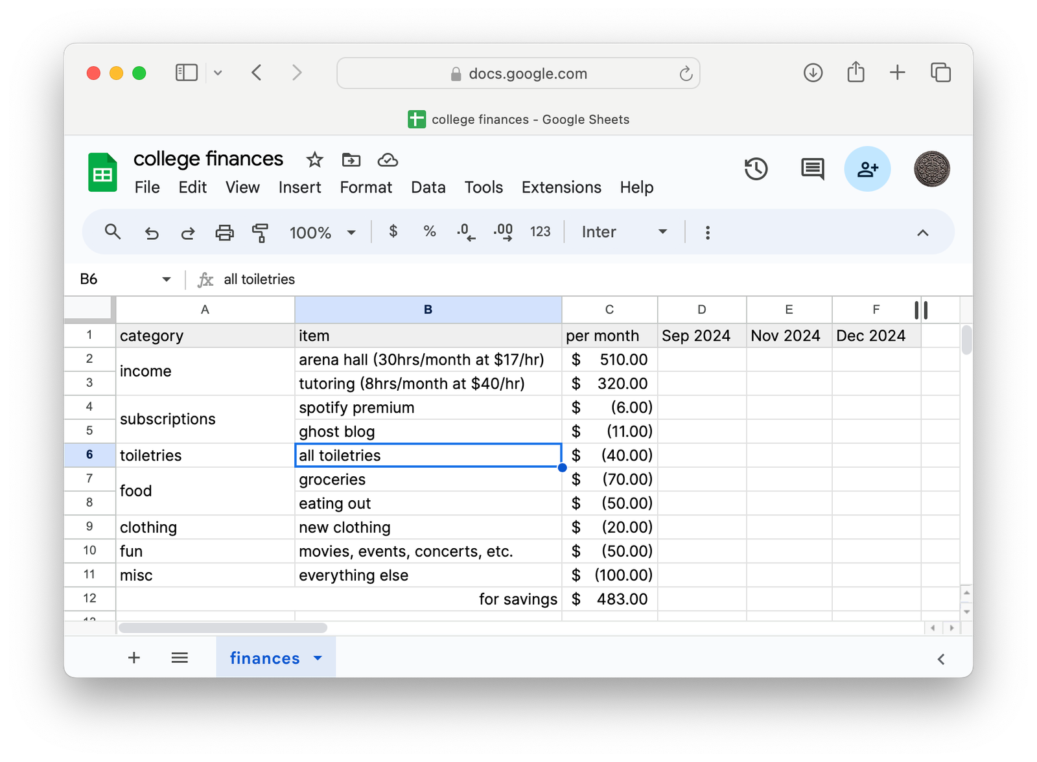
Task: Click the vertical scrollbar thumb
Action: pos(966,340)
